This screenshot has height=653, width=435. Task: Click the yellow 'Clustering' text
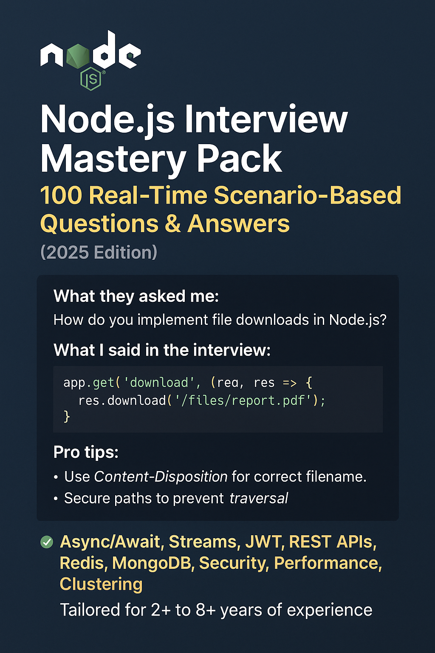coord(101,585)
